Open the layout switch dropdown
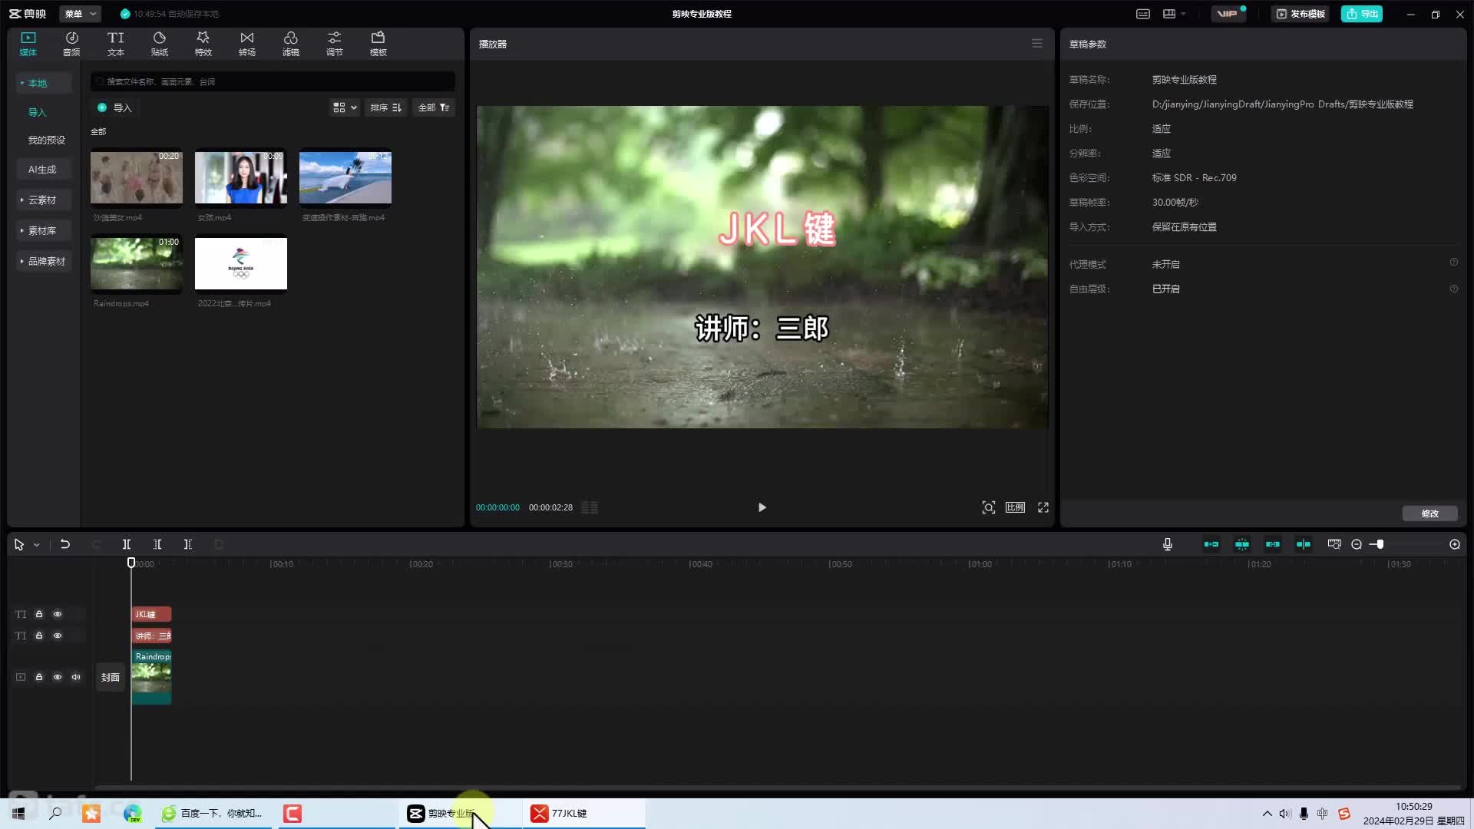 point(1174,14)
